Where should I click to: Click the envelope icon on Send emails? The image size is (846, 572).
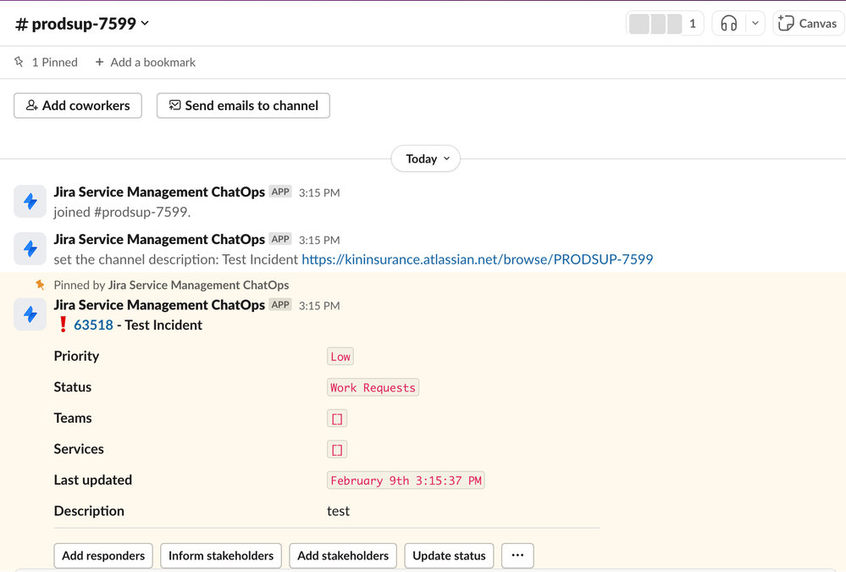pyautogui.click(x=174, y=105)
